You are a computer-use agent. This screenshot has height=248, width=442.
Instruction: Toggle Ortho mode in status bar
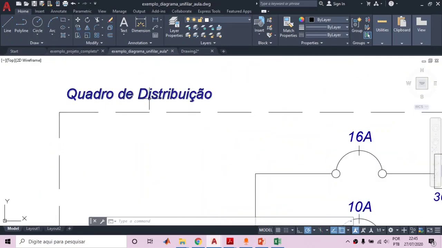tap(299, 230)
